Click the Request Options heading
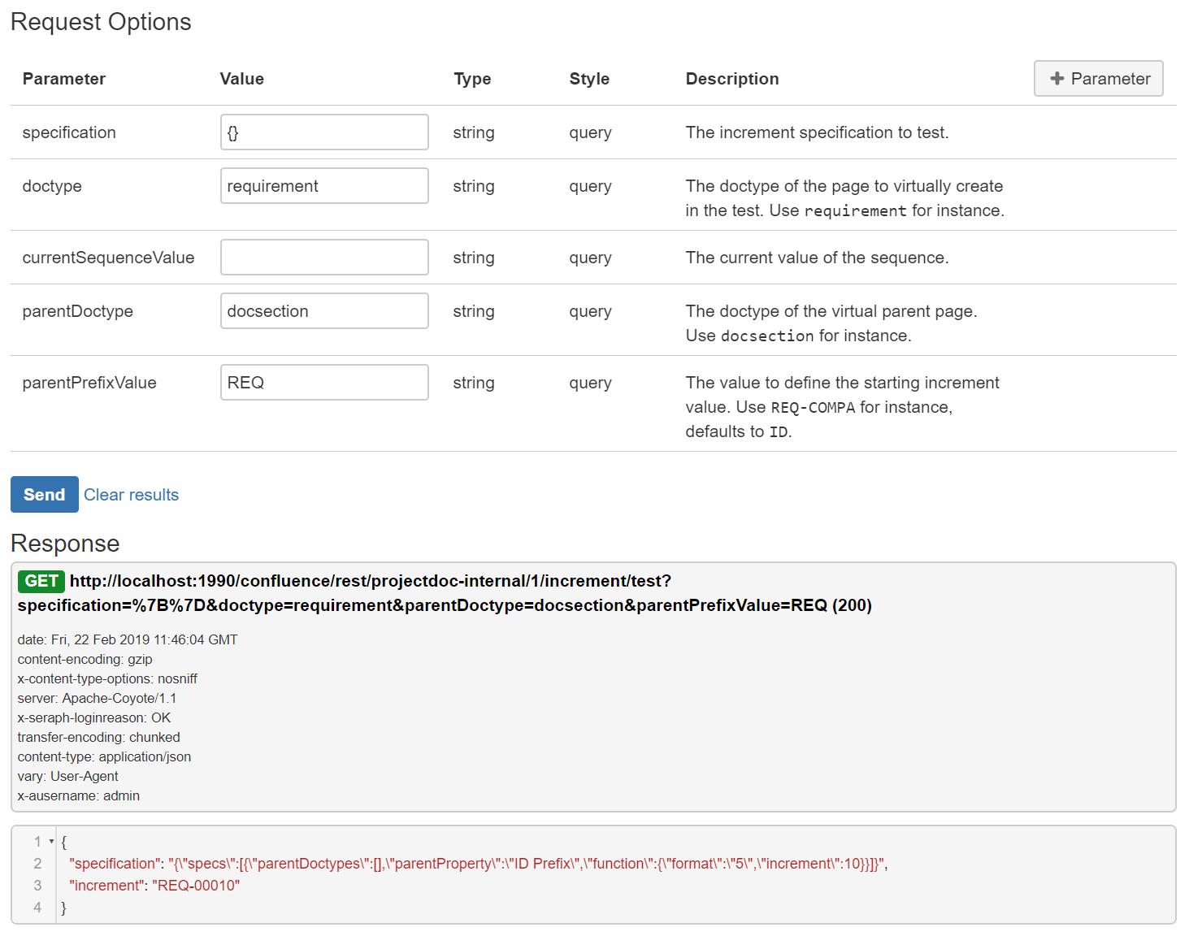This screenshot has width=1189, height=949. tap(101, 22)
